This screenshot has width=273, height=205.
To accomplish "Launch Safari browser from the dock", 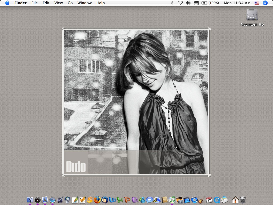I will tap(53, 200).
